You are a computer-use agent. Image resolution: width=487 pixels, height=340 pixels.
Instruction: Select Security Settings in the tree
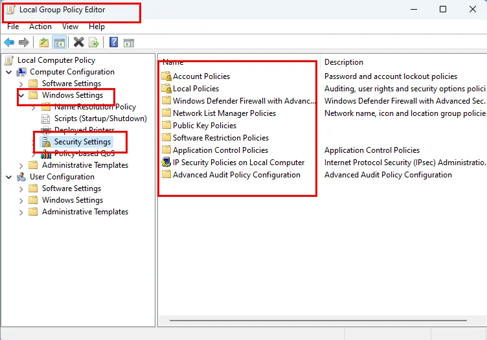point(82,142)
